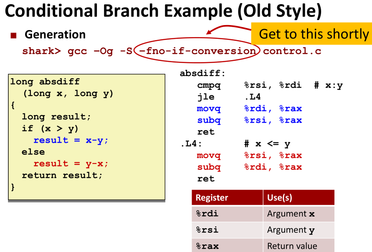Viewport: 372px width, 252px height.
Task: Select the circled "-fno-if-conversion" flag
Action: click(x=197, y=51)
